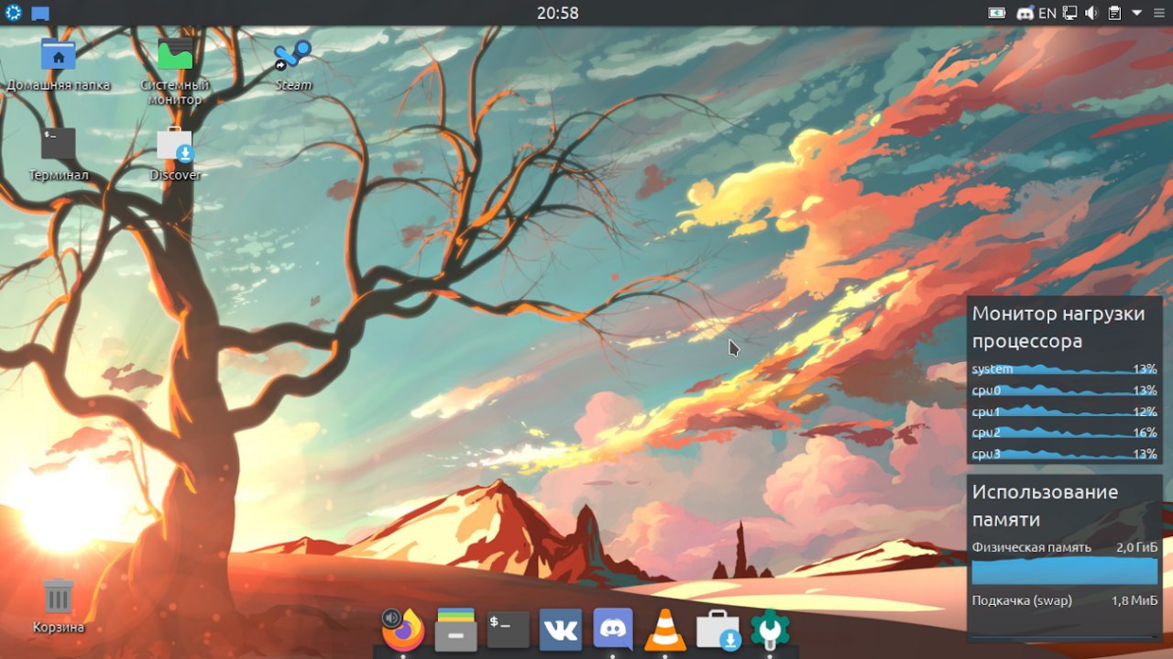Click the cpu3 row in CPU monitor
This screenshot has height=659, width=1173.
pyautogui.click(x=1064, y=454)
